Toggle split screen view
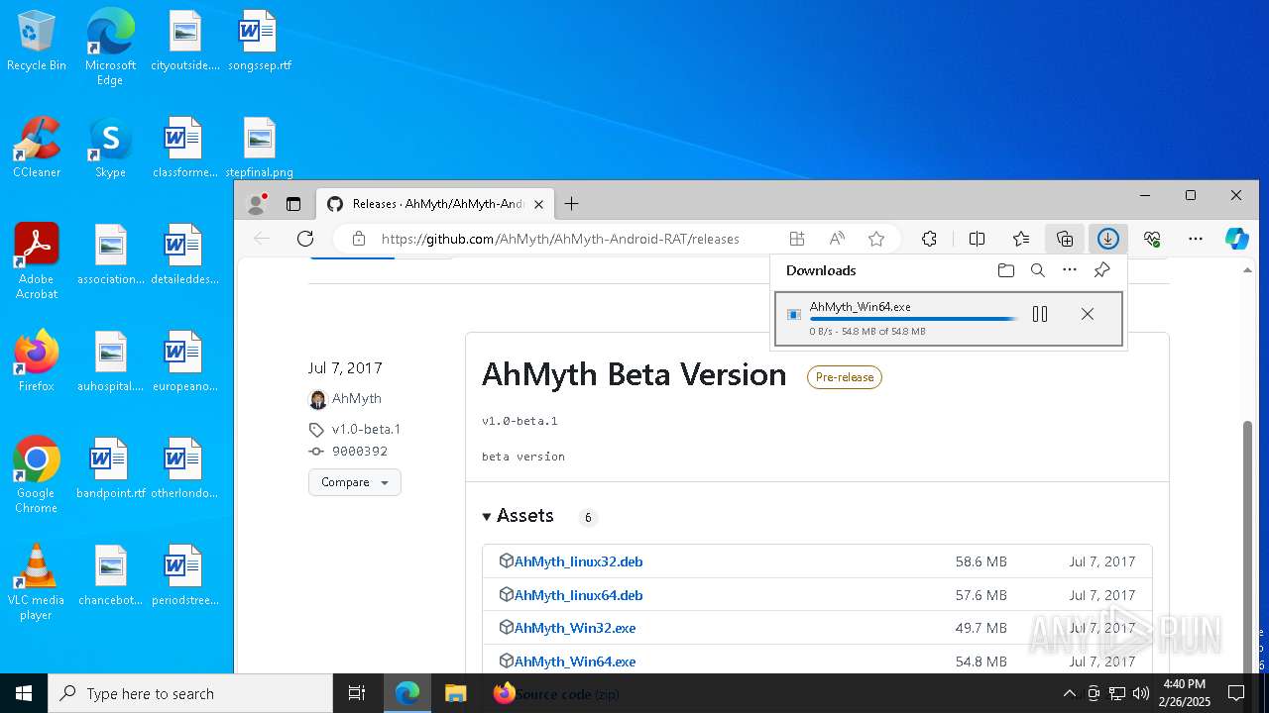 click(x=977, y=239)
